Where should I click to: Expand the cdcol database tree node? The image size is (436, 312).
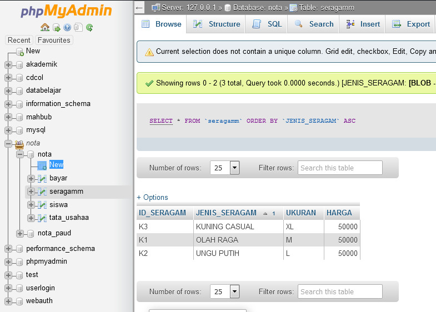coord(8,78)
